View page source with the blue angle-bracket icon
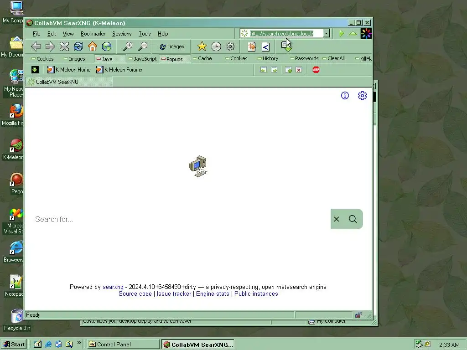Screen dimensions: 467x350 pos(266,47)
